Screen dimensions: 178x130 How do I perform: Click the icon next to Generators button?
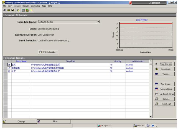pyautogui.click(x=157, y=69)
